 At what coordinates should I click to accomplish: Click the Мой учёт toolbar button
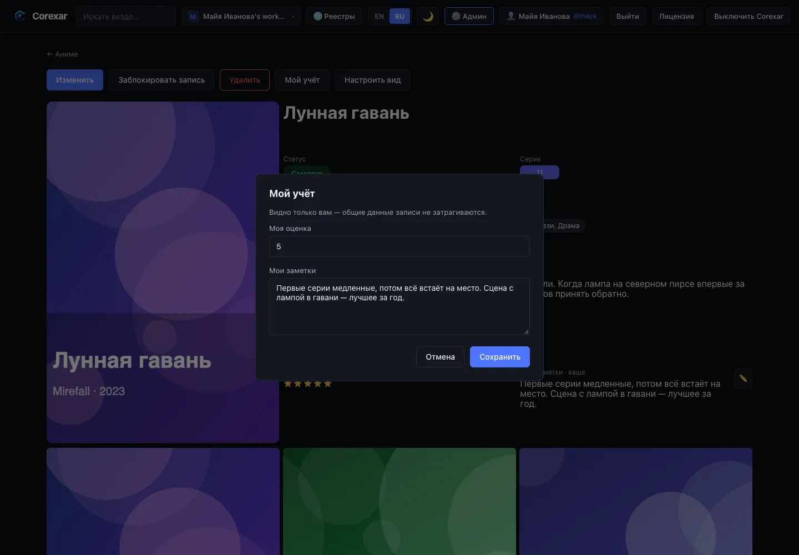[302, 80]
